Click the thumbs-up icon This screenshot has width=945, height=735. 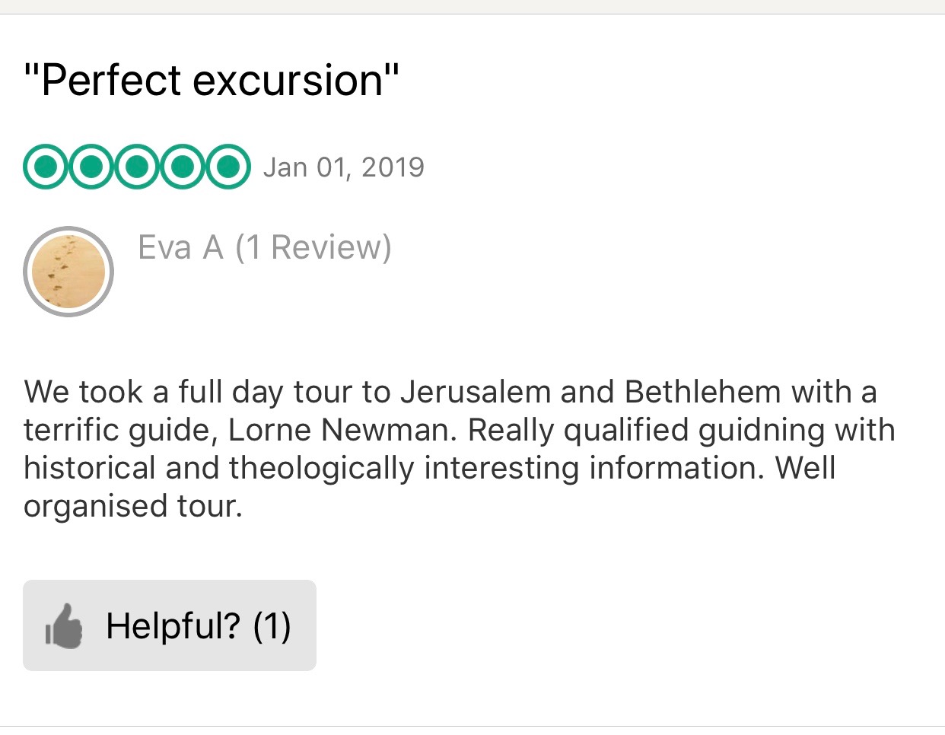coord(64,626)
